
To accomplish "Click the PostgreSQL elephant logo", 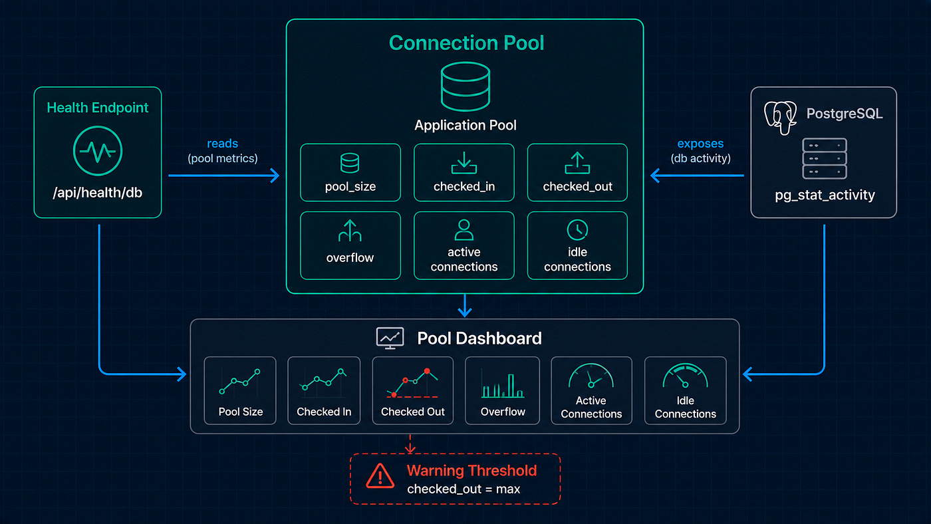I will 781,118.
